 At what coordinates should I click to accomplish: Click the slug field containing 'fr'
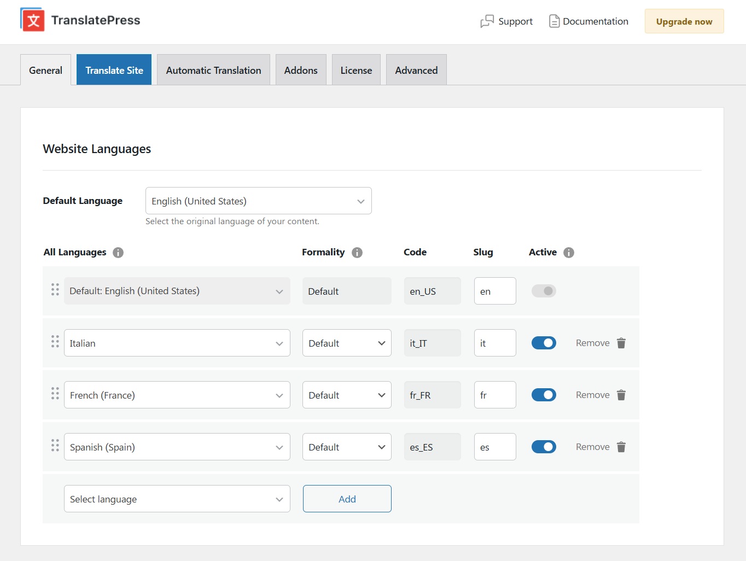click(495, 395)
